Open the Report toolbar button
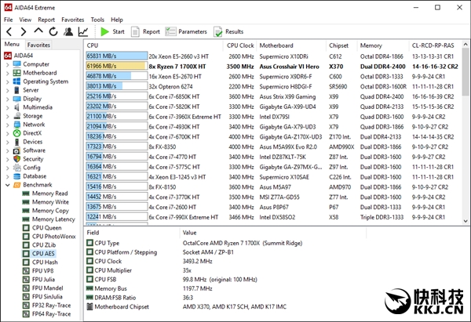This screenshot has height=322, width=471. pos(146,31)
